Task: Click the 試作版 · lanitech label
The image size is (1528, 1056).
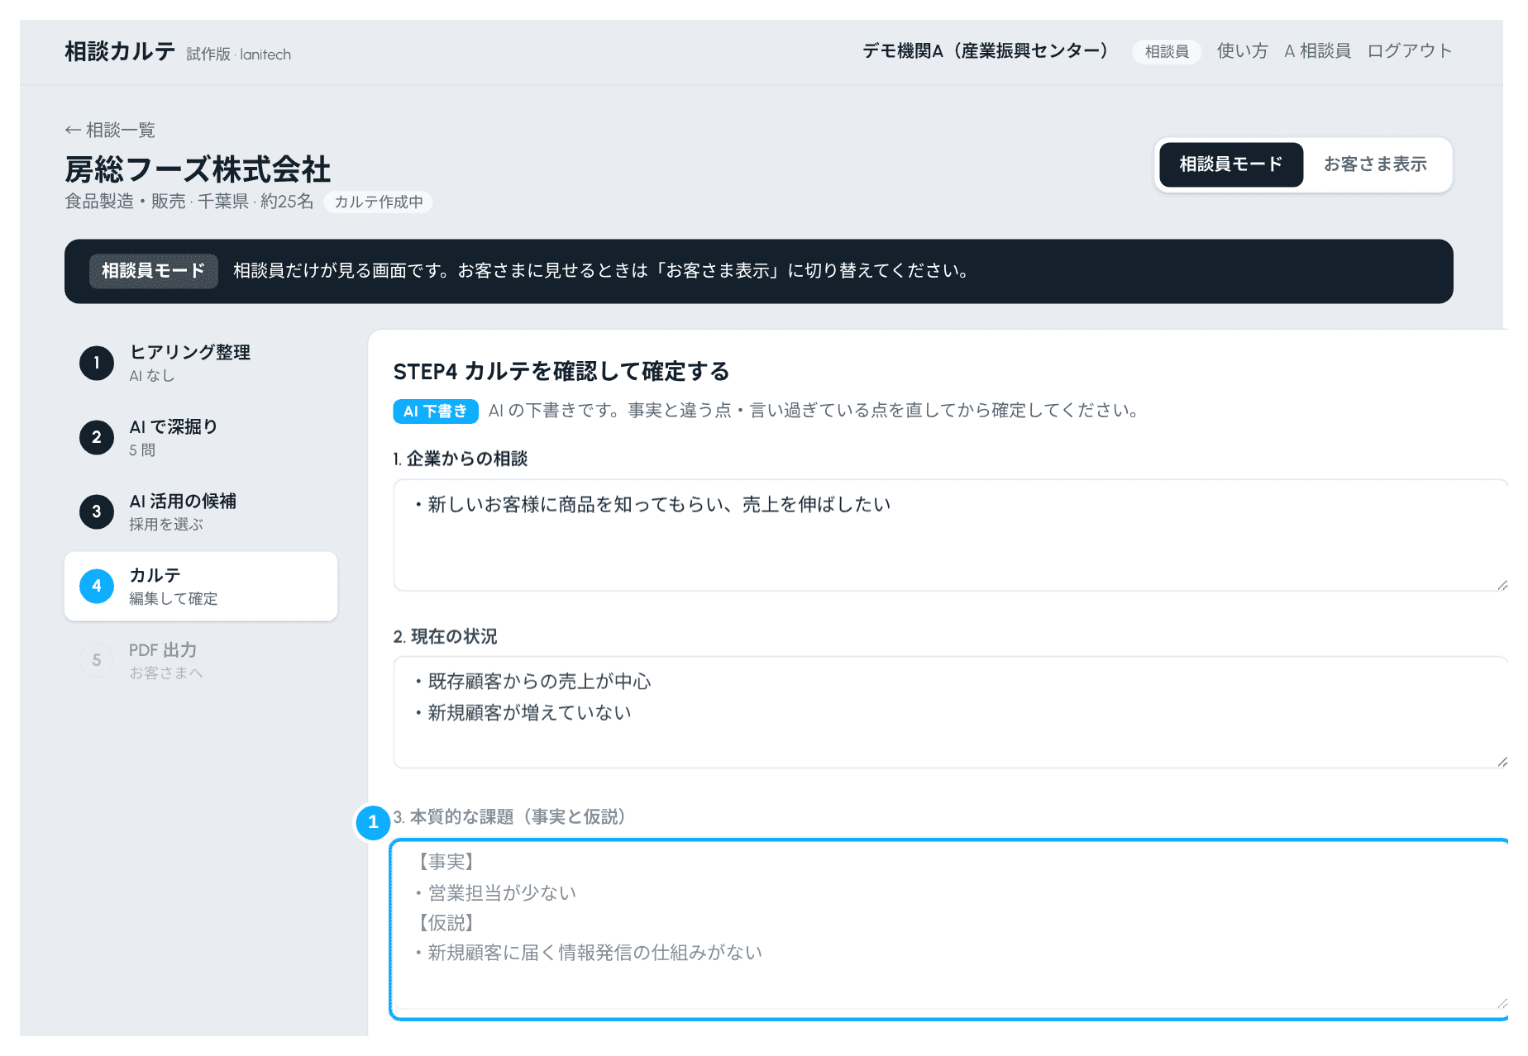Action: [x=239, y=55]
